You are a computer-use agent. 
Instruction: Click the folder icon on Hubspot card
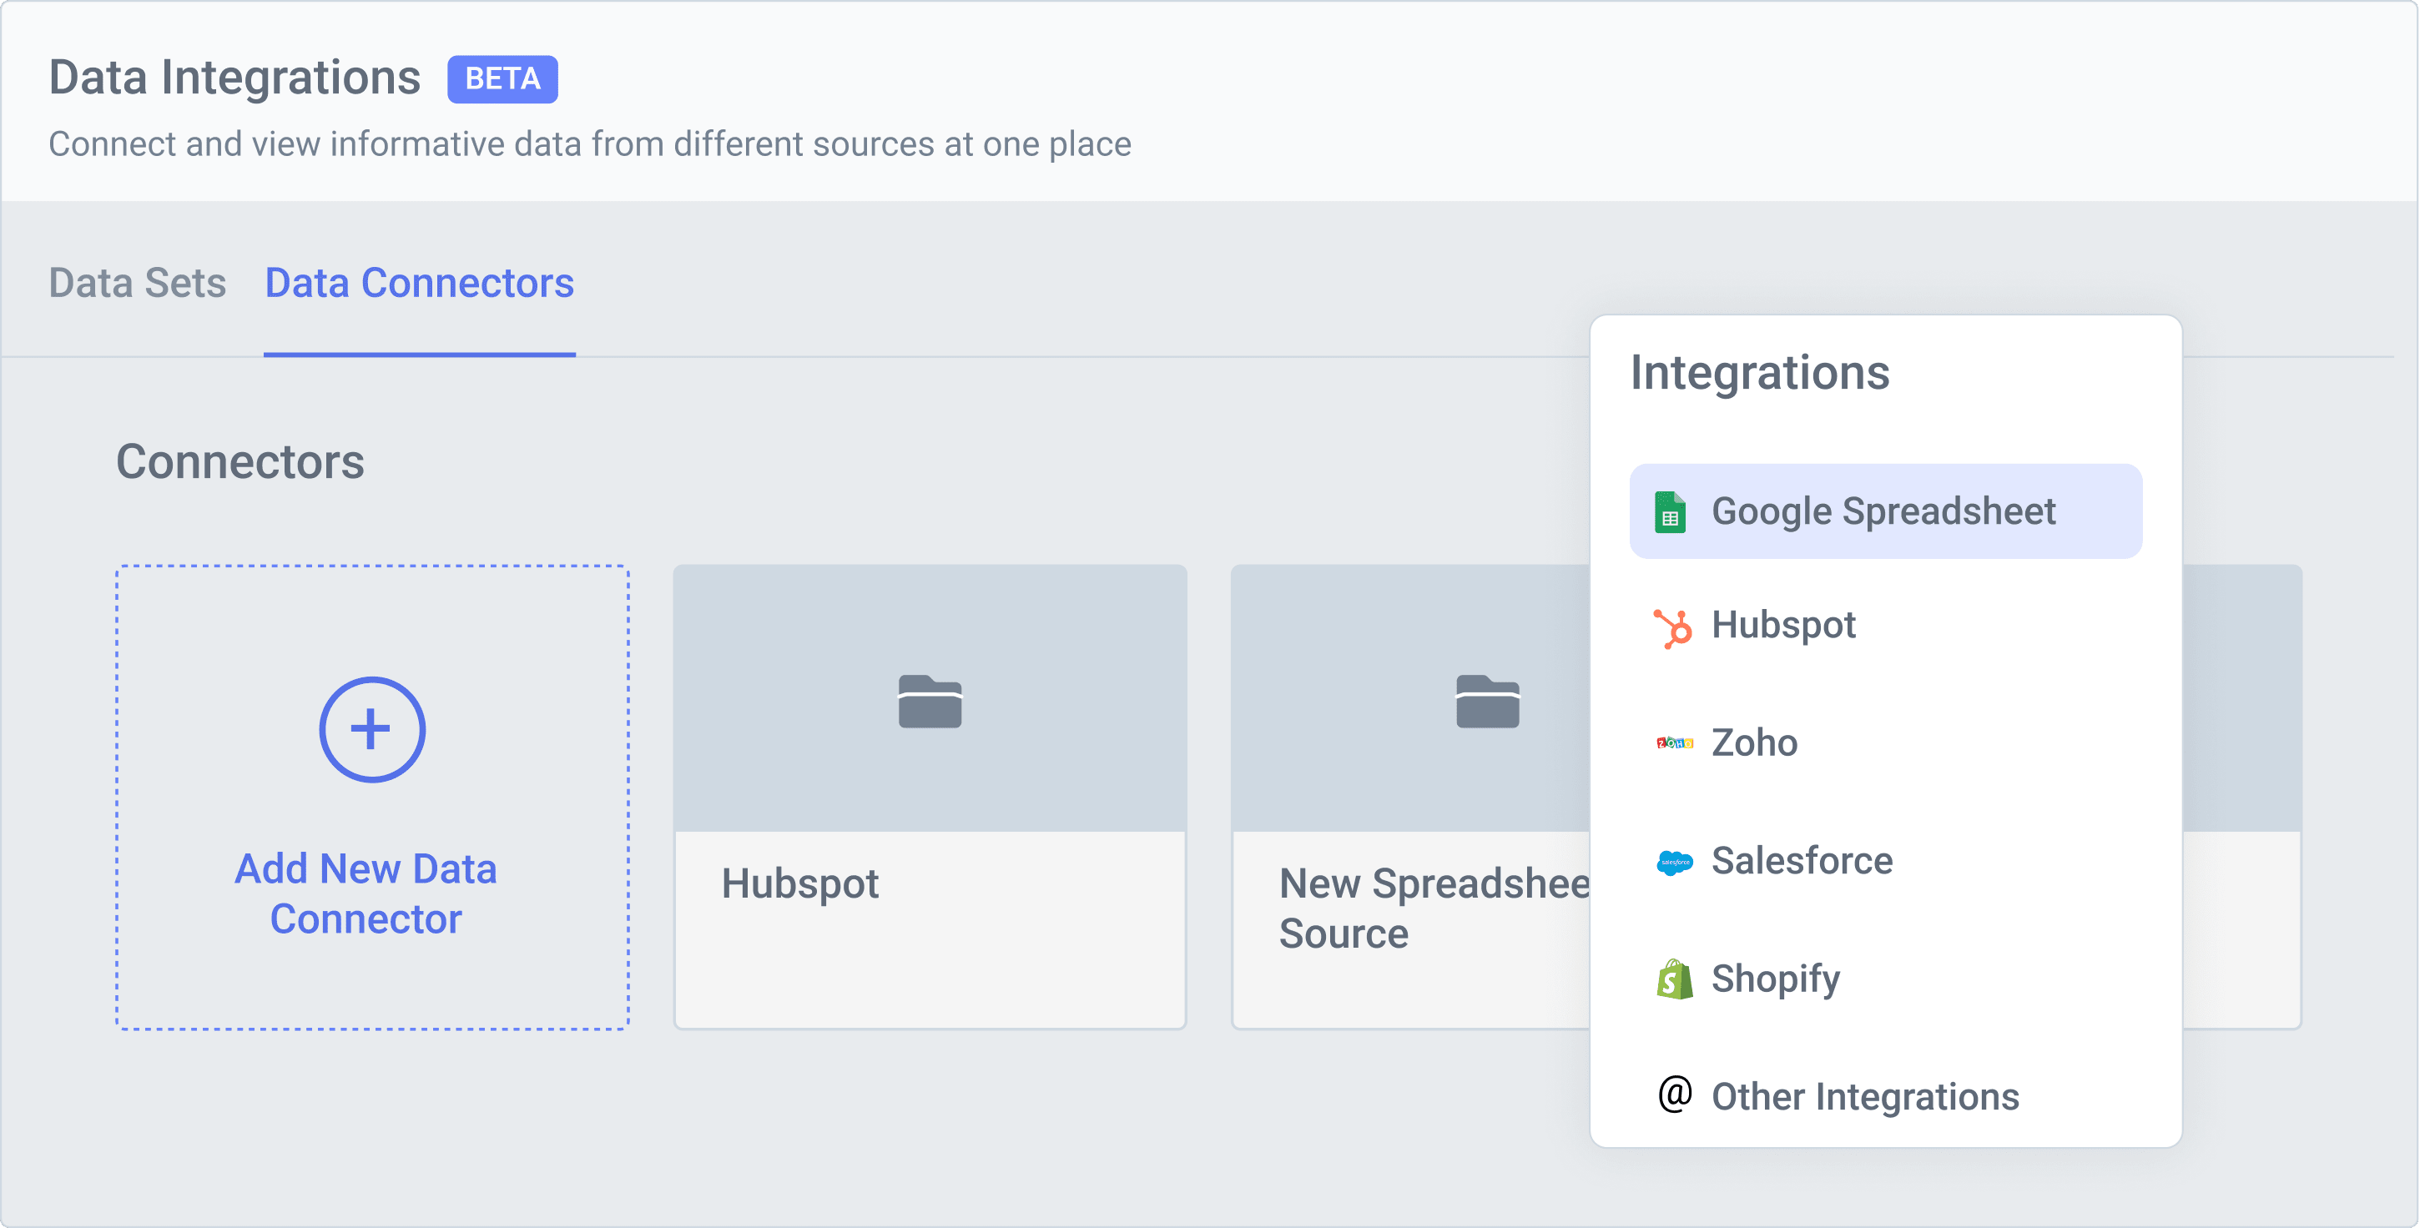click(x=929, y=702)
